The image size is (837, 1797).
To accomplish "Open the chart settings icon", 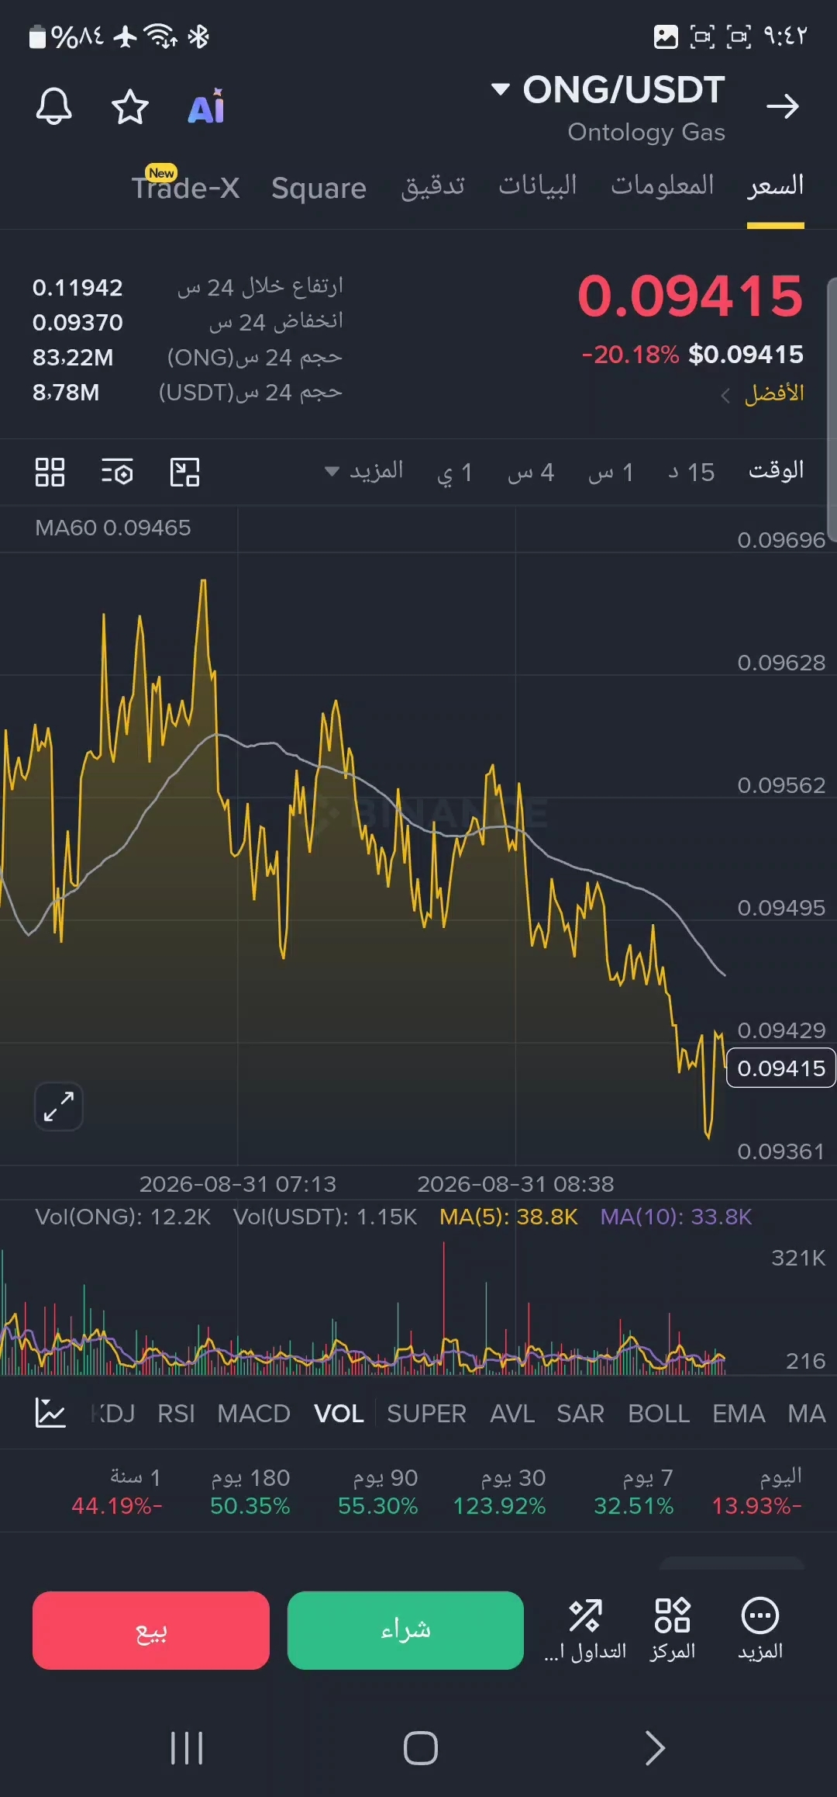I will (x=117, y=472).
